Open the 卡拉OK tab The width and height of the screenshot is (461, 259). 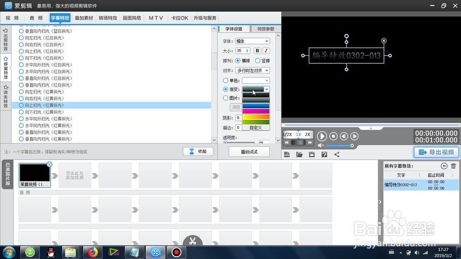point(180,18)
